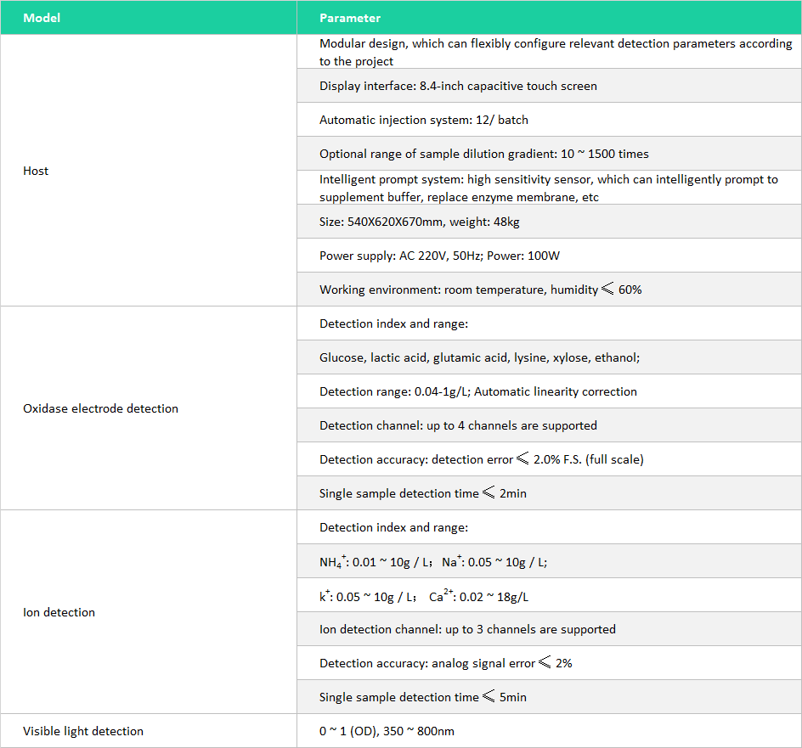This screenshot has height=748, width=802.
Task: Select the Host row label
Action: click(x=36, y=171)
